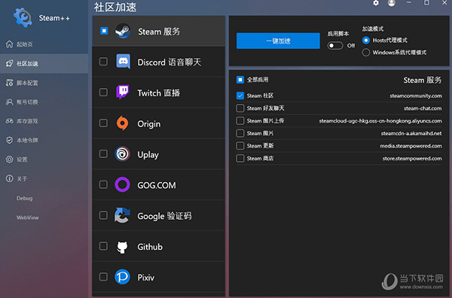Toggle the 全部启用 enable-all checkbox
The image size is (452, 298).
click(240, 80)
